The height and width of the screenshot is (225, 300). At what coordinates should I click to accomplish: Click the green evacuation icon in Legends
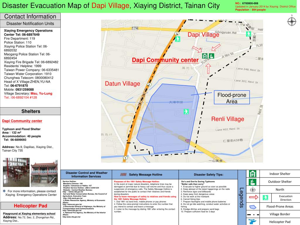[265, 197]
